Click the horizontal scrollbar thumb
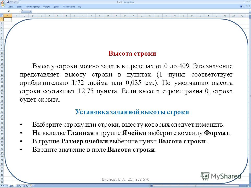251x188 pixels. [196, 186]
